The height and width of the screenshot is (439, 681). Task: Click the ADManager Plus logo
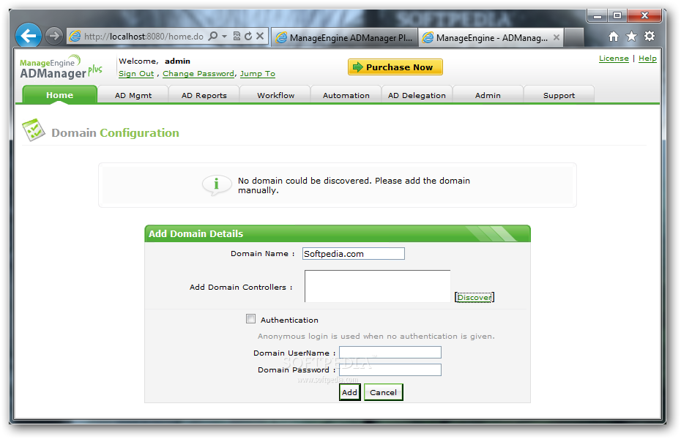[61, 67]
